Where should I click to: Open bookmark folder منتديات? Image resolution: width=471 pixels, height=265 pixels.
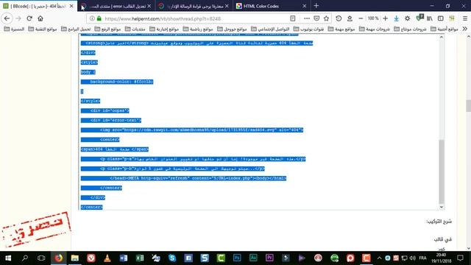(x=135, y=29)
